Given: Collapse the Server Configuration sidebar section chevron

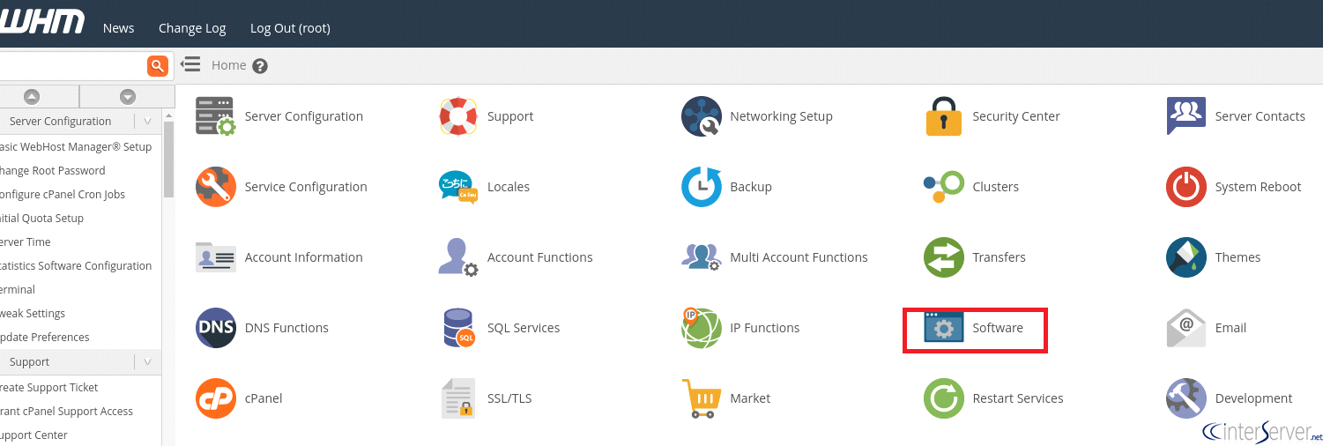Looking at the screenshot, I should tap(147, 122).
